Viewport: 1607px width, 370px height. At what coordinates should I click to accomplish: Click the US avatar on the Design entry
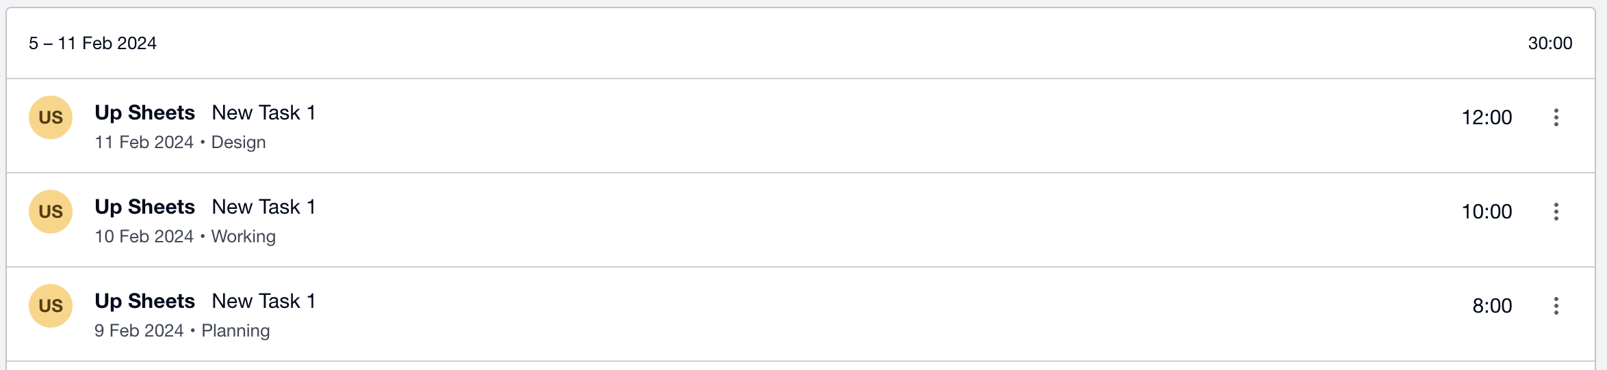click(51, 117)
